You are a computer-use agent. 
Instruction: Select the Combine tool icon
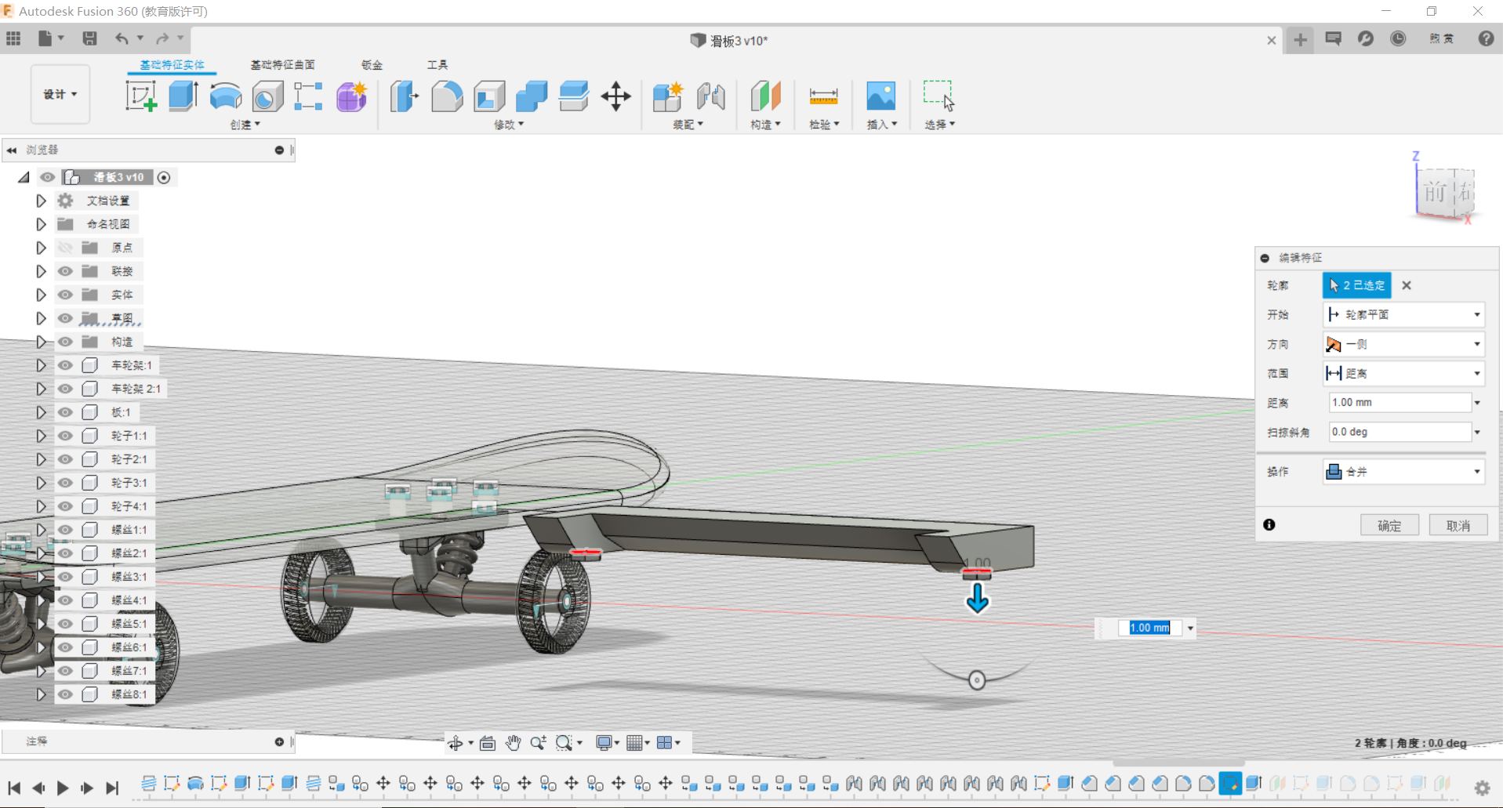532,96
